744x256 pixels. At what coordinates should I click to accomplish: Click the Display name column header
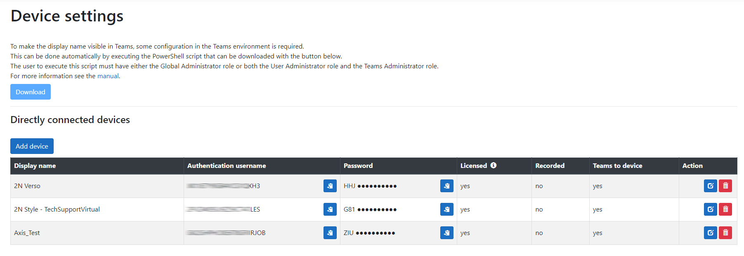(x=35, y=166)
